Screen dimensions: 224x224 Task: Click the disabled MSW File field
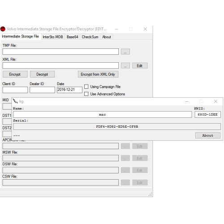(x=60, y=158)
